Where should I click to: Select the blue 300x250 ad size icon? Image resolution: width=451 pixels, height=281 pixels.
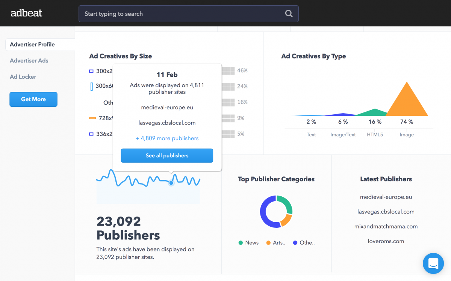pos(91,70)
